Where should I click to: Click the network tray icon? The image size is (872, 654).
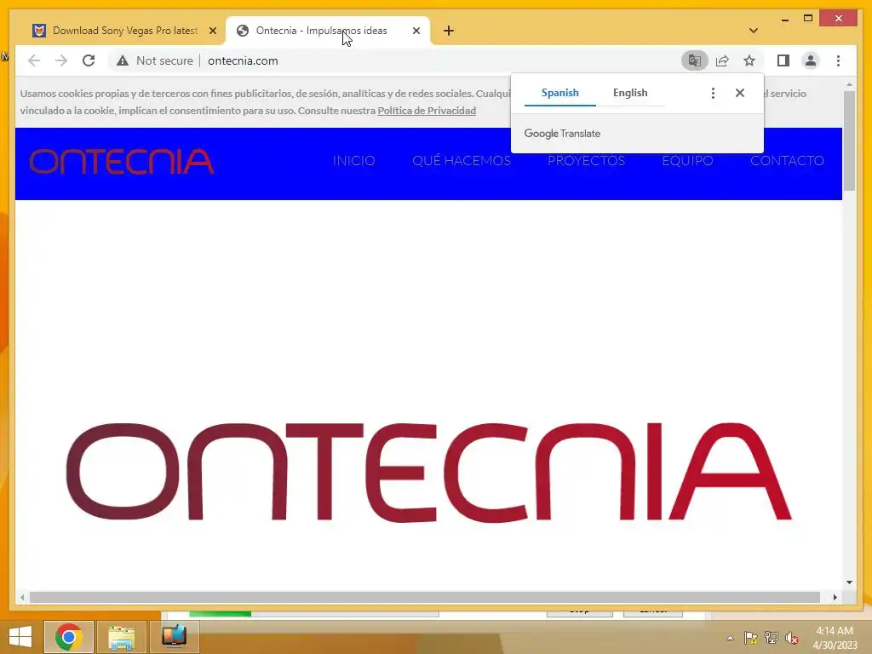click(772, 638)
